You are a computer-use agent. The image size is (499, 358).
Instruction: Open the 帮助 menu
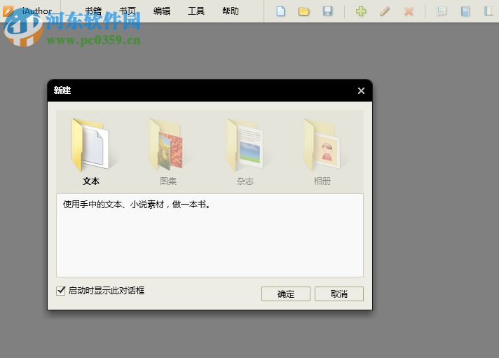[231, 11]
